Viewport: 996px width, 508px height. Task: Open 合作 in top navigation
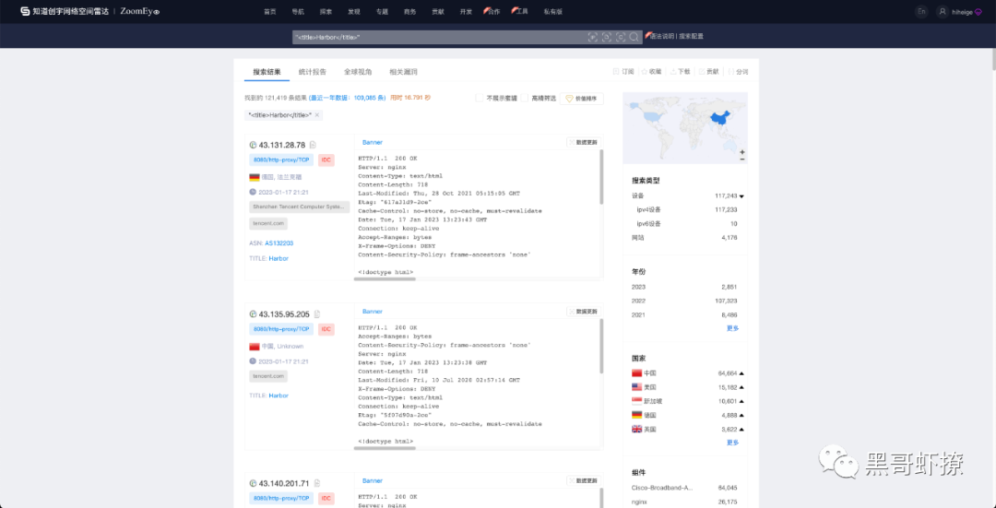pos(493,11)
